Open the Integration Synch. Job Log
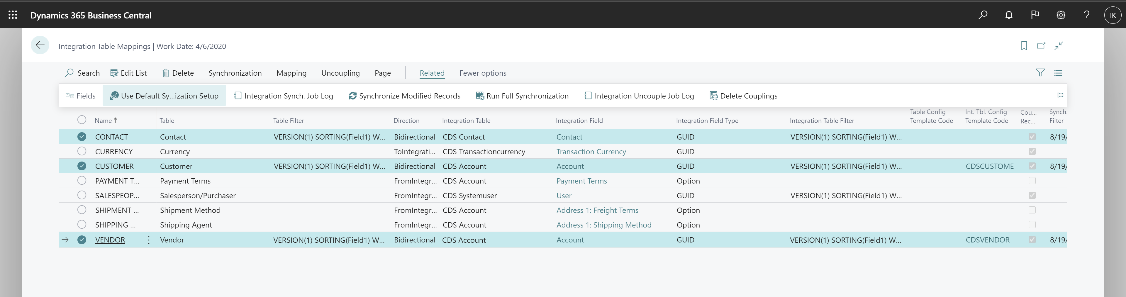 pyautogui.click(x=283, y=96)
